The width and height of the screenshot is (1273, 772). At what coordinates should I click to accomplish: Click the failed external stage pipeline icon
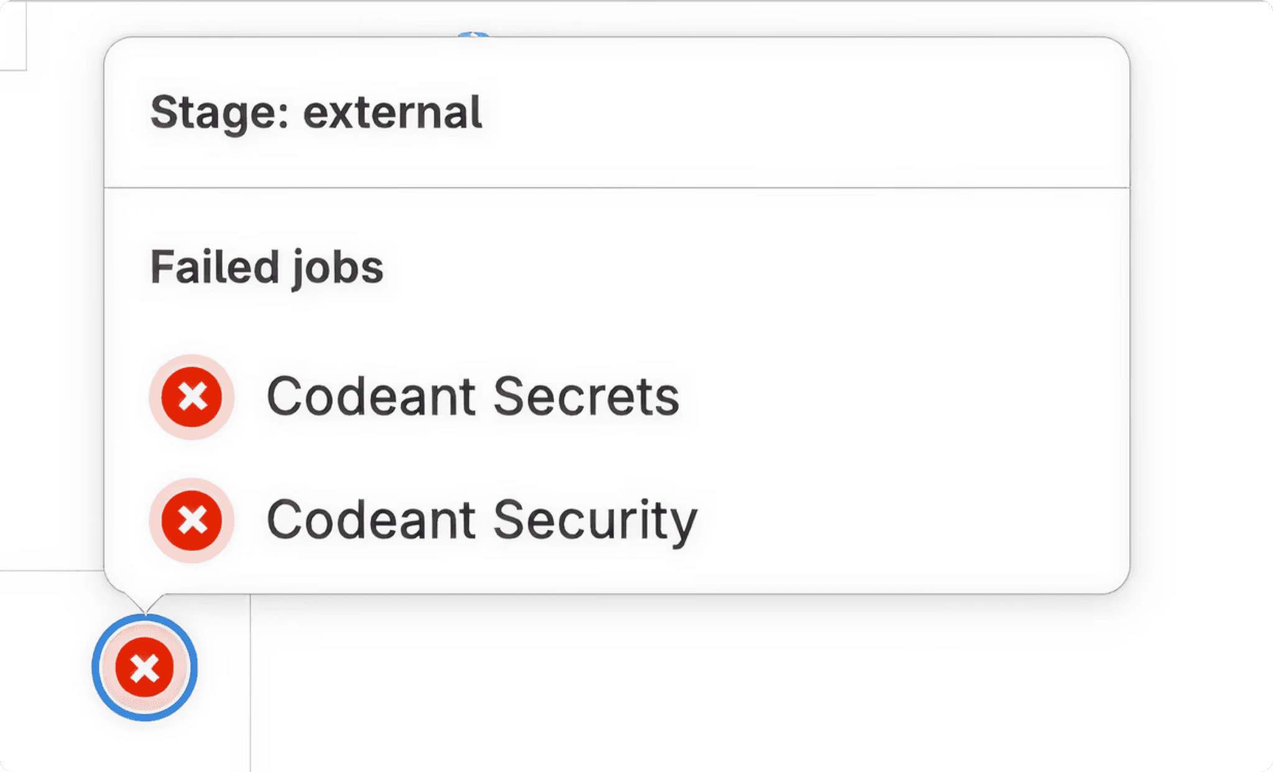[x=145, y=668]
